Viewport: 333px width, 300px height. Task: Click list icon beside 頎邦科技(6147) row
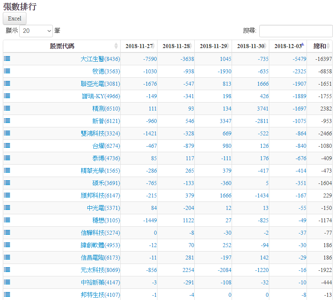pos(7,195)
